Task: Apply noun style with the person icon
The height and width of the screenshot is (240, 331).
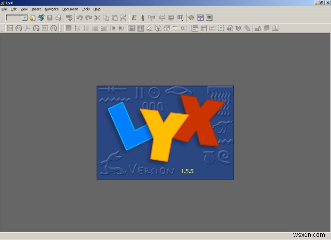Action: pos(143,18)
